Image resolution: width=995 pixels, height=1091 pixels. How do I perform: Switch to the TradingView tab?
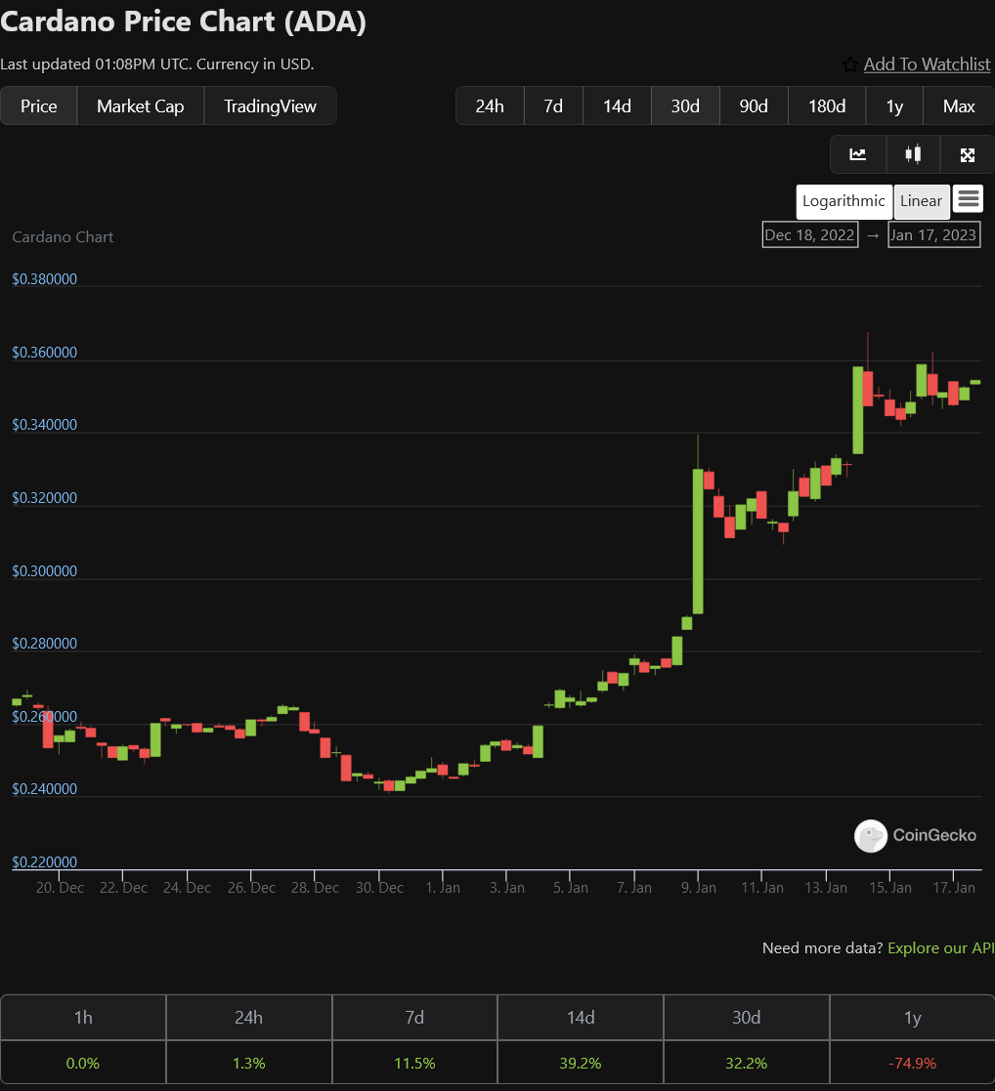tap(270, 106)
